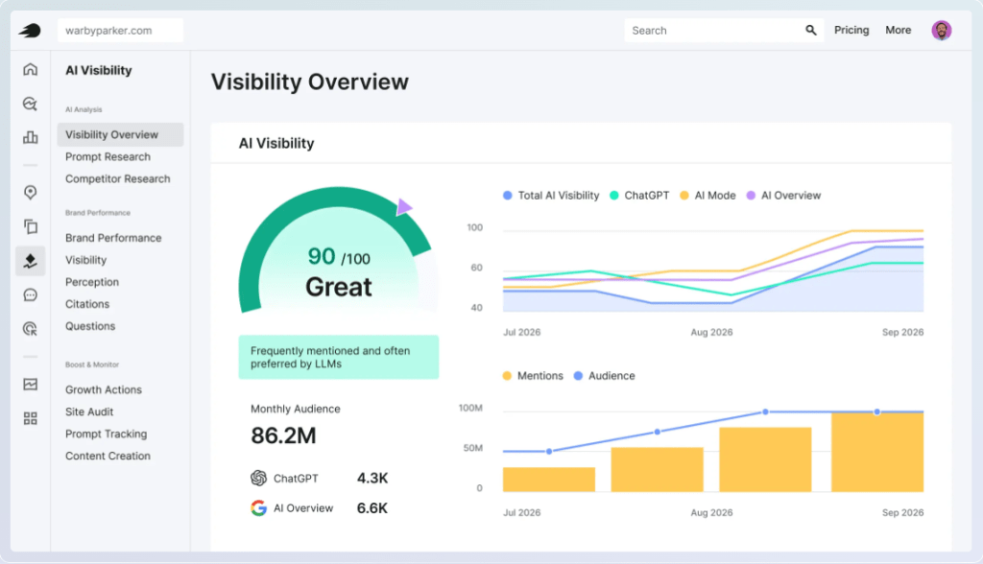Open the Pricing link

851,30
